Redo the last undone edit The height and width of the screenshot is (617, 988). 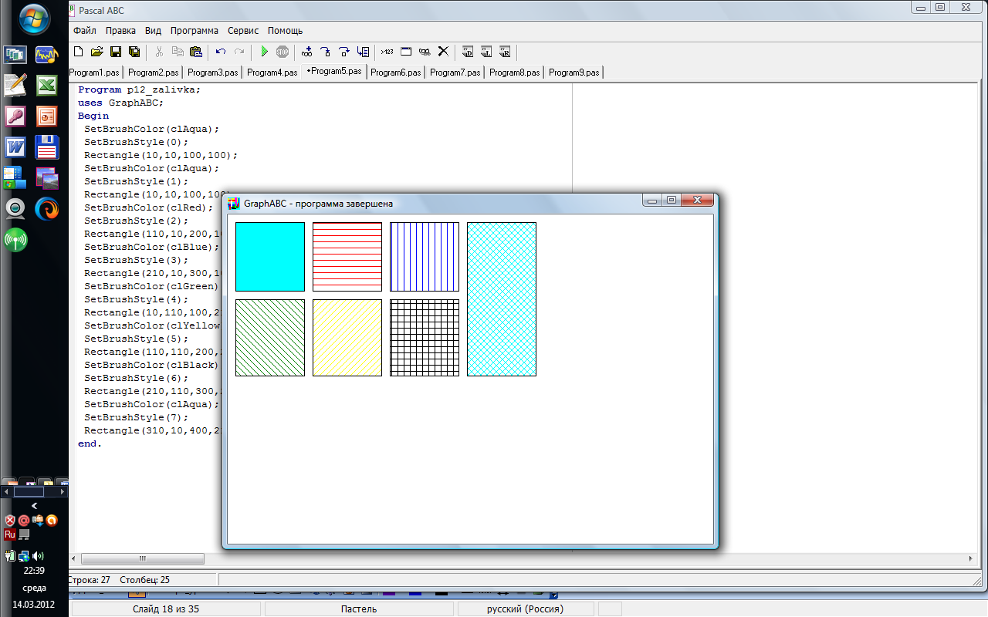click(x=239, y=52)
